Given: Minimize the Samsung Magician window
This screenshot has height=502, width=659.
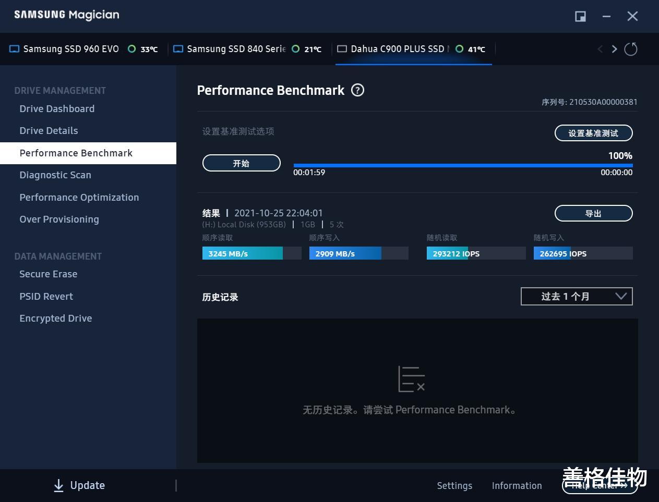Looking at the screenshot, I should 606,16.
